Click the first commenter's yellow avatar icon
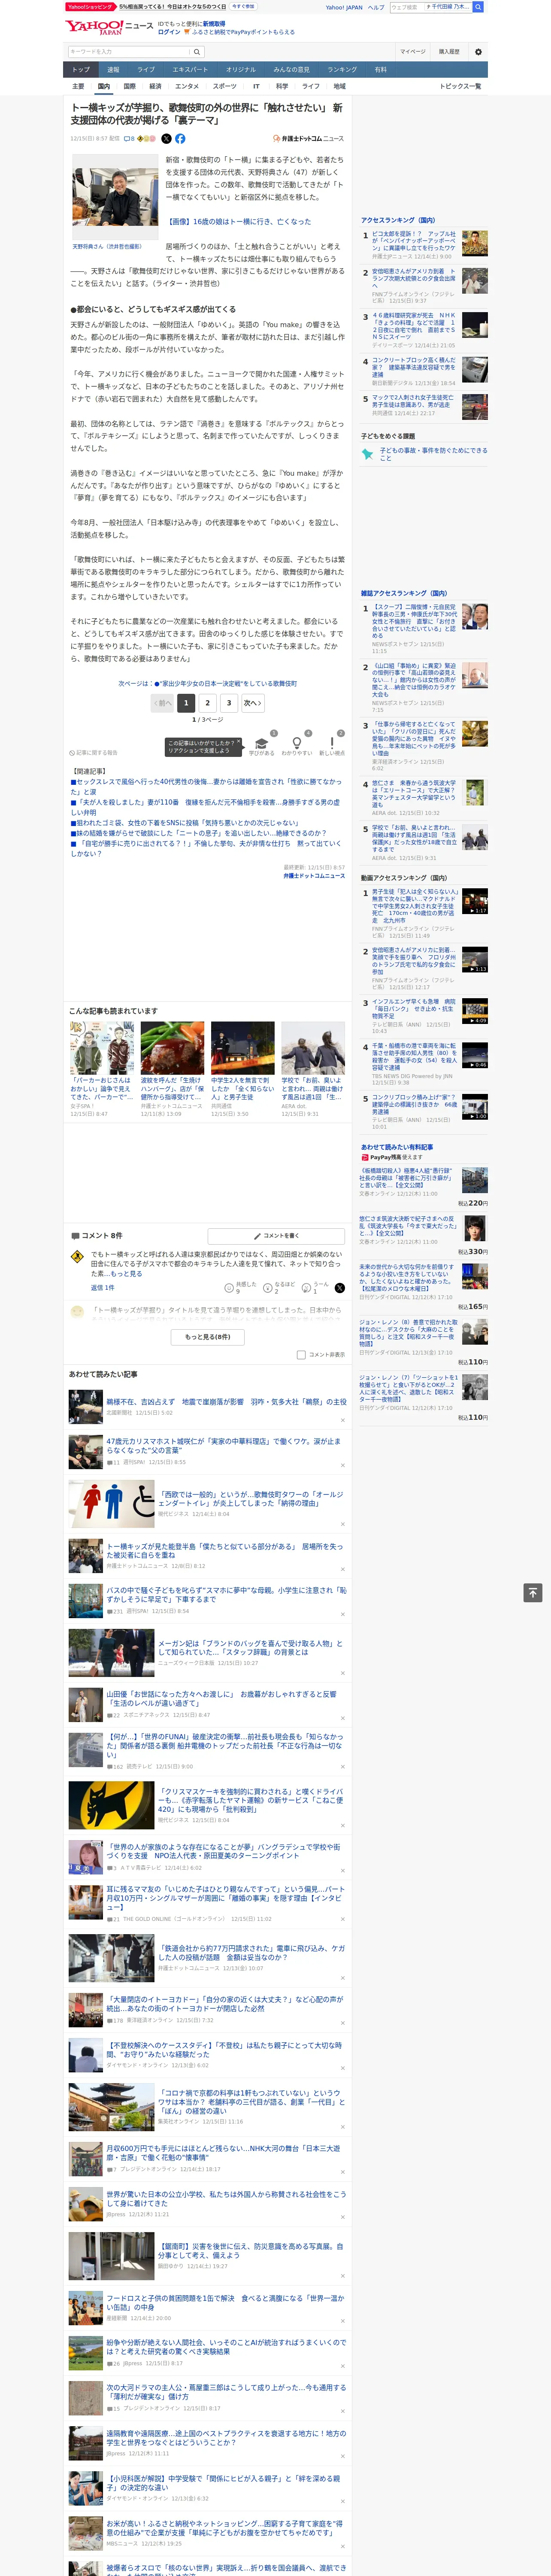The height and width of the screenshot is (2576, 551). point(77,1257)
